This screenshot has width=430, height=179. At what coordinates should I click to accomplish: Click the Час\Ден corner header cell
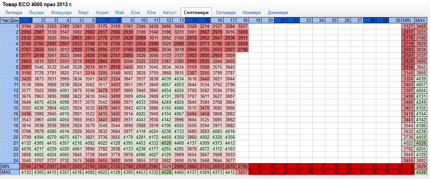(10, 21)
